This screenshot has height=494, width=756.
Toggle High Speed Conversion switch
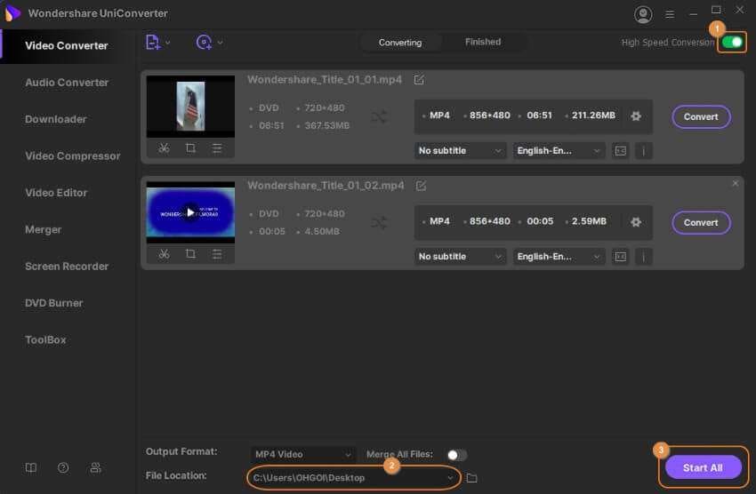coord(732,42)
